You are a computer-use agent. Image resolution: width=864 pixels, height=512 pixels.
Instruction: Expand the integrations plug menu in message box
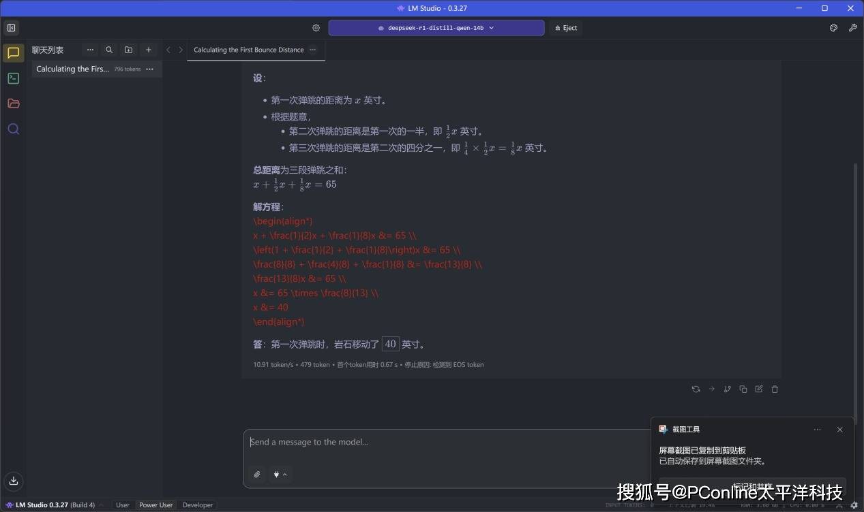[x=280, y=474]
